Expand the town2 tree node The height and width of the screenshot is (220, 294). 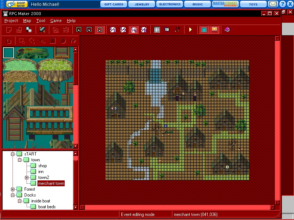point(26,177)
